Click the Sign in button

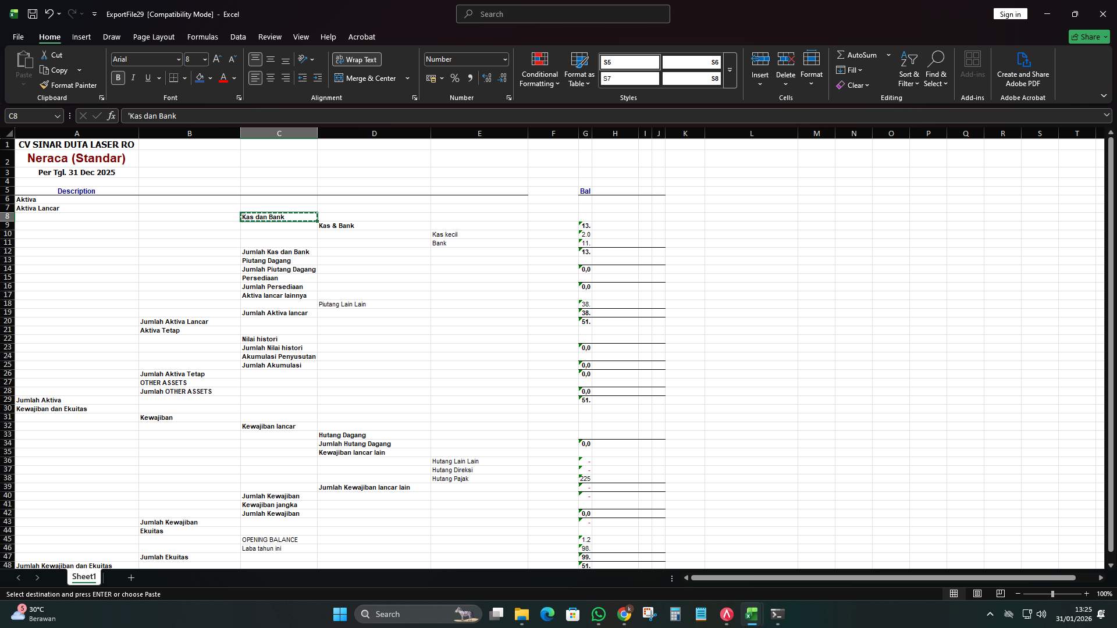pyautogui.click(x=1011, y=13)
